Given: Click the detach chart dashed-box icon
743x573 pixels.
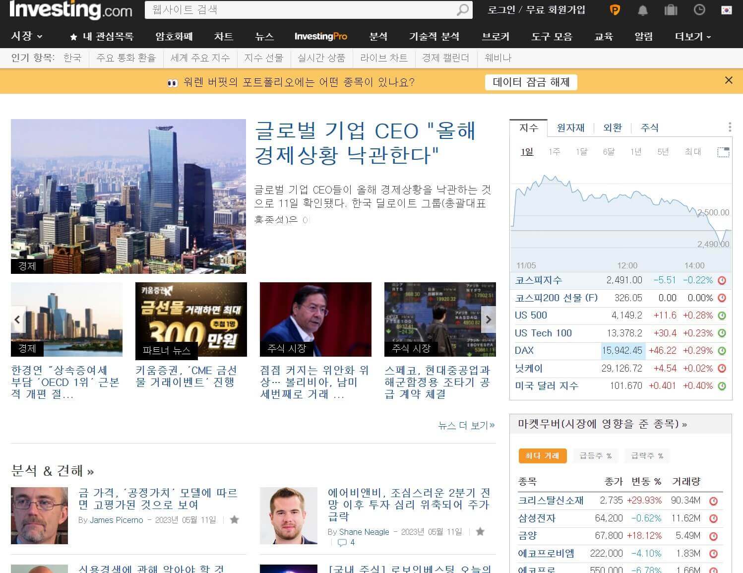Looking at the screenshot, I should 723,152.
